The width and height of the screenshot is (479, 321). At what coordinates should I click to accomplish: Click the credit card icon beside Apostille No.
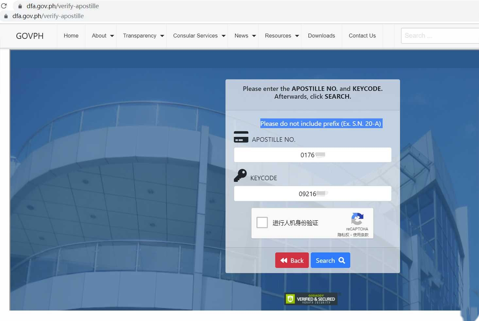tap(241, 137)
